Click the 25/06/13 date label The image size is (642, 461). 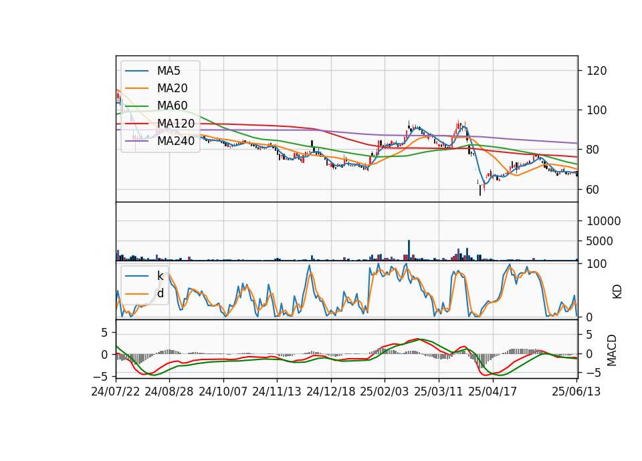[576, 392]
